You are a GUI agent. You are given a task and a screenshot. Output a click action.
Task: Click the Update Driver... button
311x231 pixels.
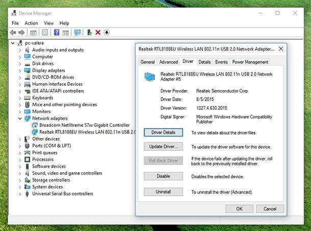[163, 147]
